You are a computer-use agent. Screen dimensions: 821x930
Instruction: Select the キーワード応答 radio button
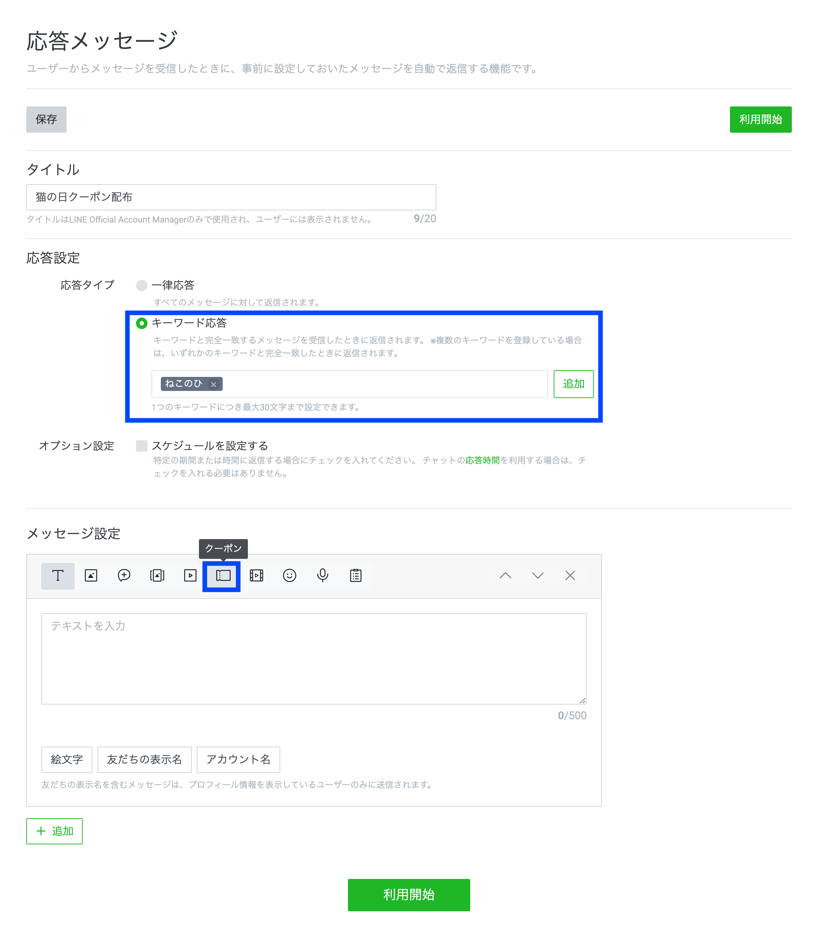[x=141, y=323]
